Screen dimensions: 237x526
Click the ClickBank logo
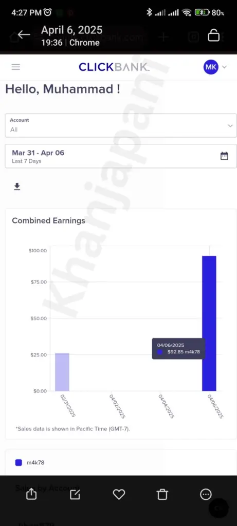114,67
